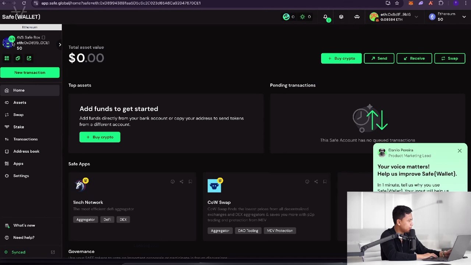Click the AVS Safe Box account avatar
Image resolution: width=471 pixels, height=265 pixels.
pos(8,42)
